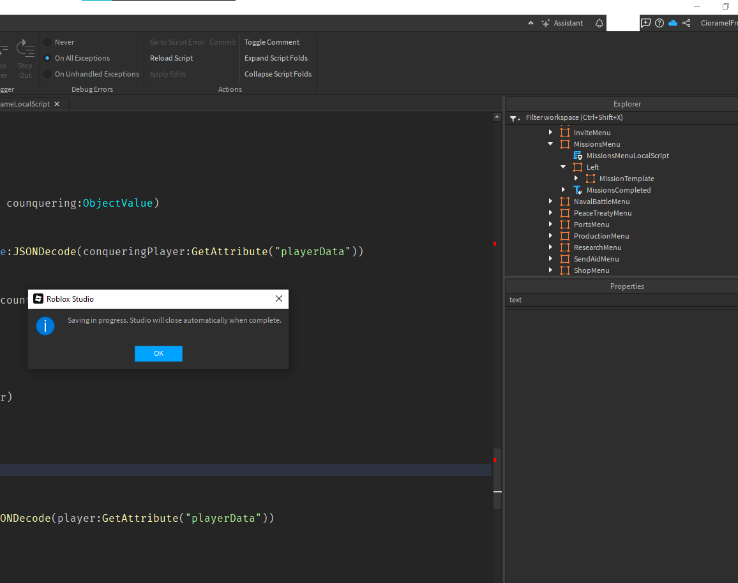Open the Assistant panel
738x583 pixels.
[562, 23]
